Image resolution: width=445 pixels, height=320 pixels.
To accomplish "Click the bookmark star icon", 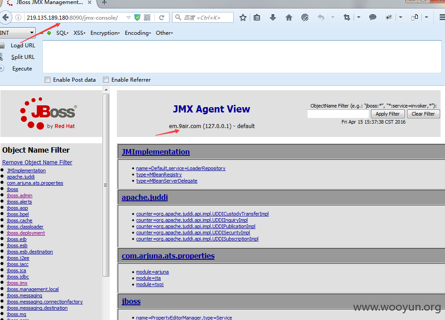I will click(x=243, y=17).
